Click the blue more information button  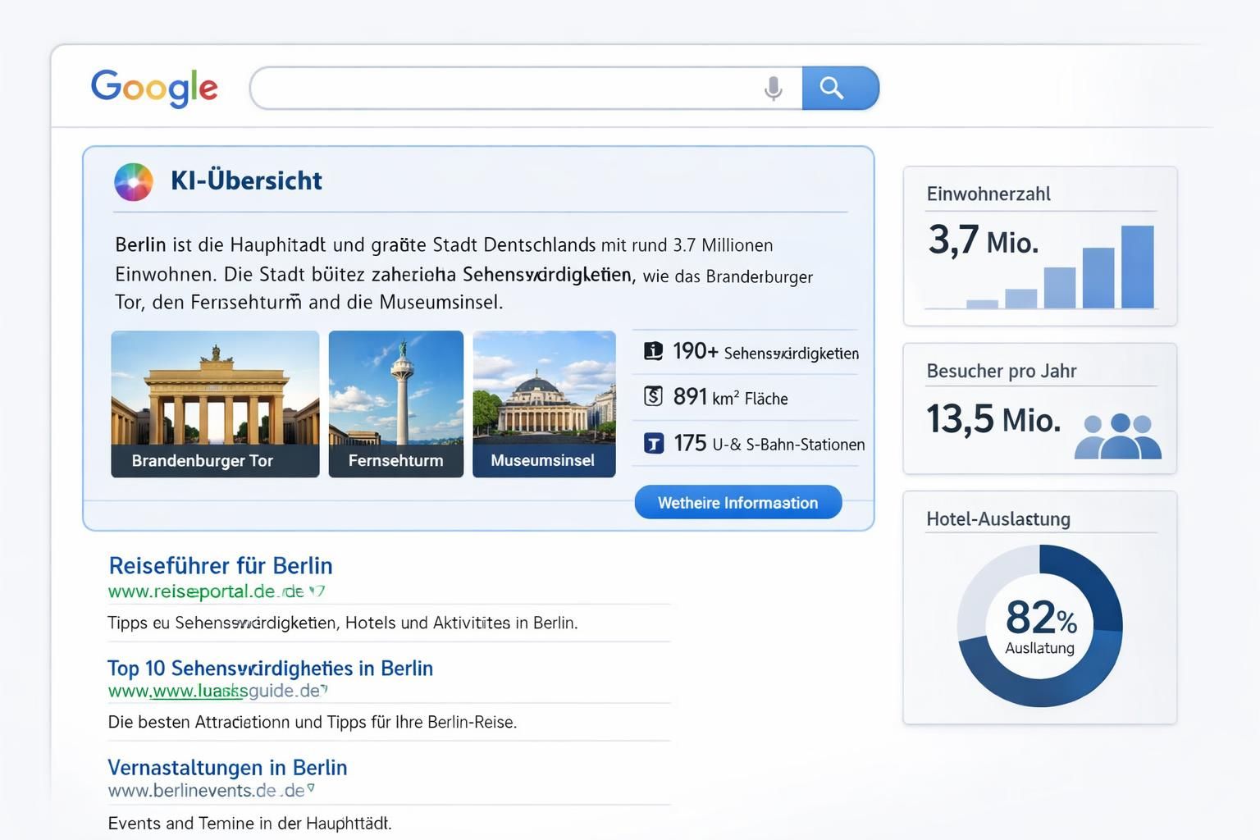(737, 502)
